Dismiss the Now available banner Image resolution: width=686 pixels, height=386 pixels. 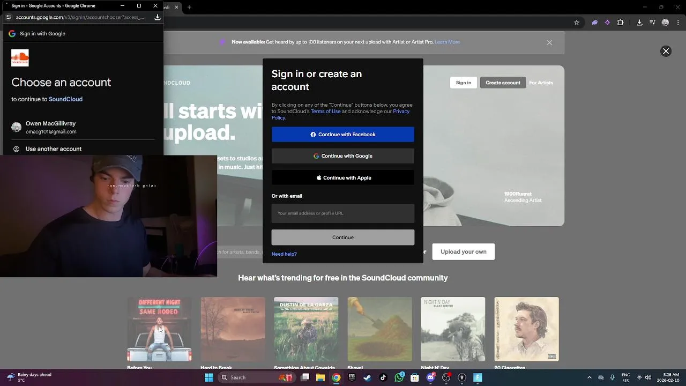[549, 42]
